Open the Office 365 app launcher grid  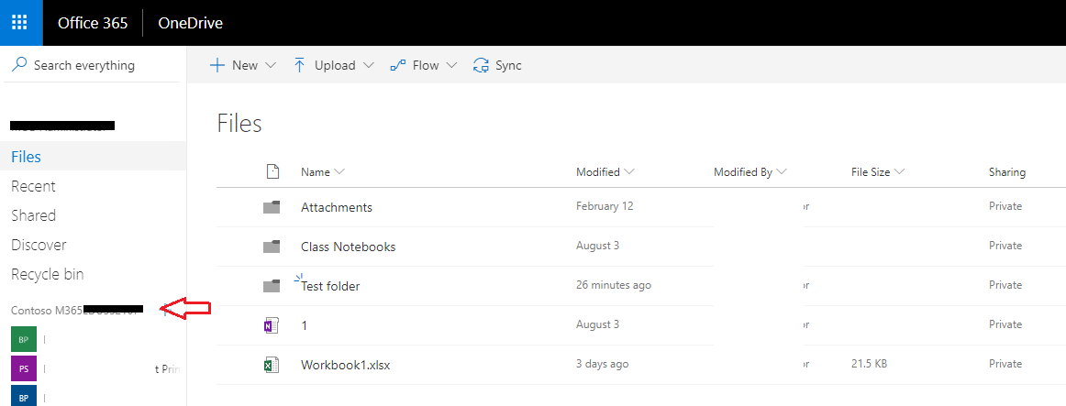point(19,22)
